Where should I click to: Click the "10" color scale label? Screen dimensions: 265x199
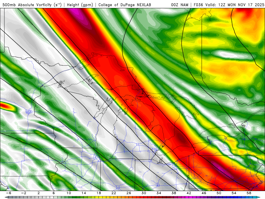[x=69, y=193]
